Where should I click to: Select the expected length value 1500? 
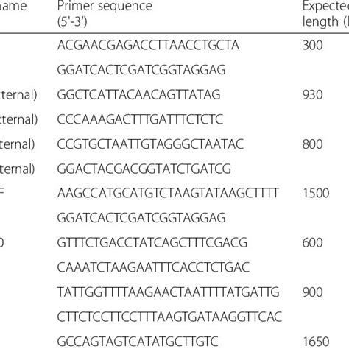[x=316, y=193]
